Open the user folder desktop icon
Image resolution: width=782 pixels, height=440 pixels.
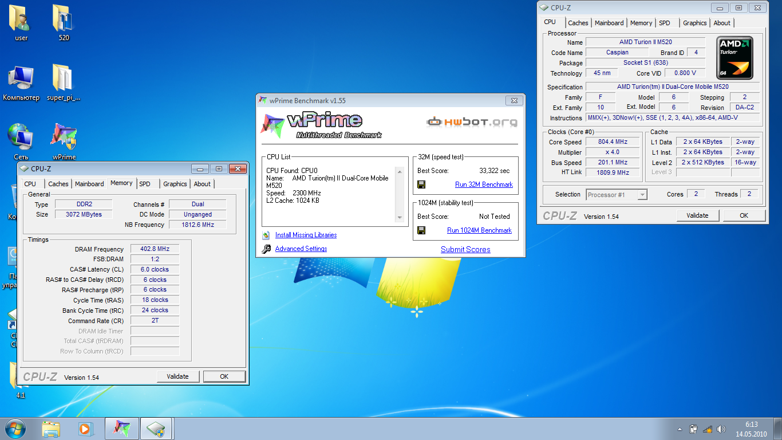click(x=21, y=23)
